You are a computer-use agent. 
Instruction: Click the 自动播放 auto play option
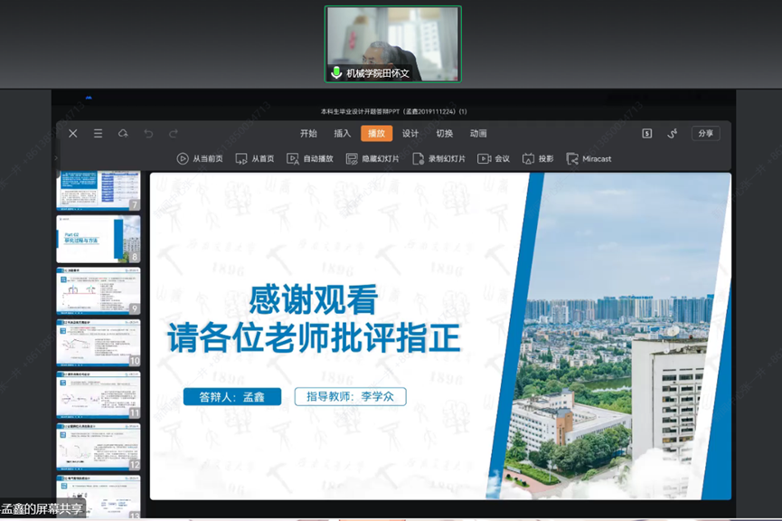click(310, 159)
